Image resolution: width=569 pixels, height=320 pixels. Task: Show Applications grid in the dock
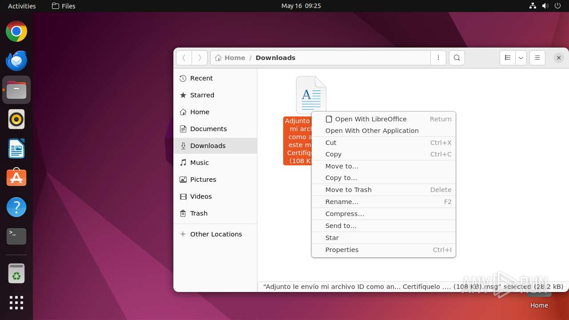(x=16, y=303)
